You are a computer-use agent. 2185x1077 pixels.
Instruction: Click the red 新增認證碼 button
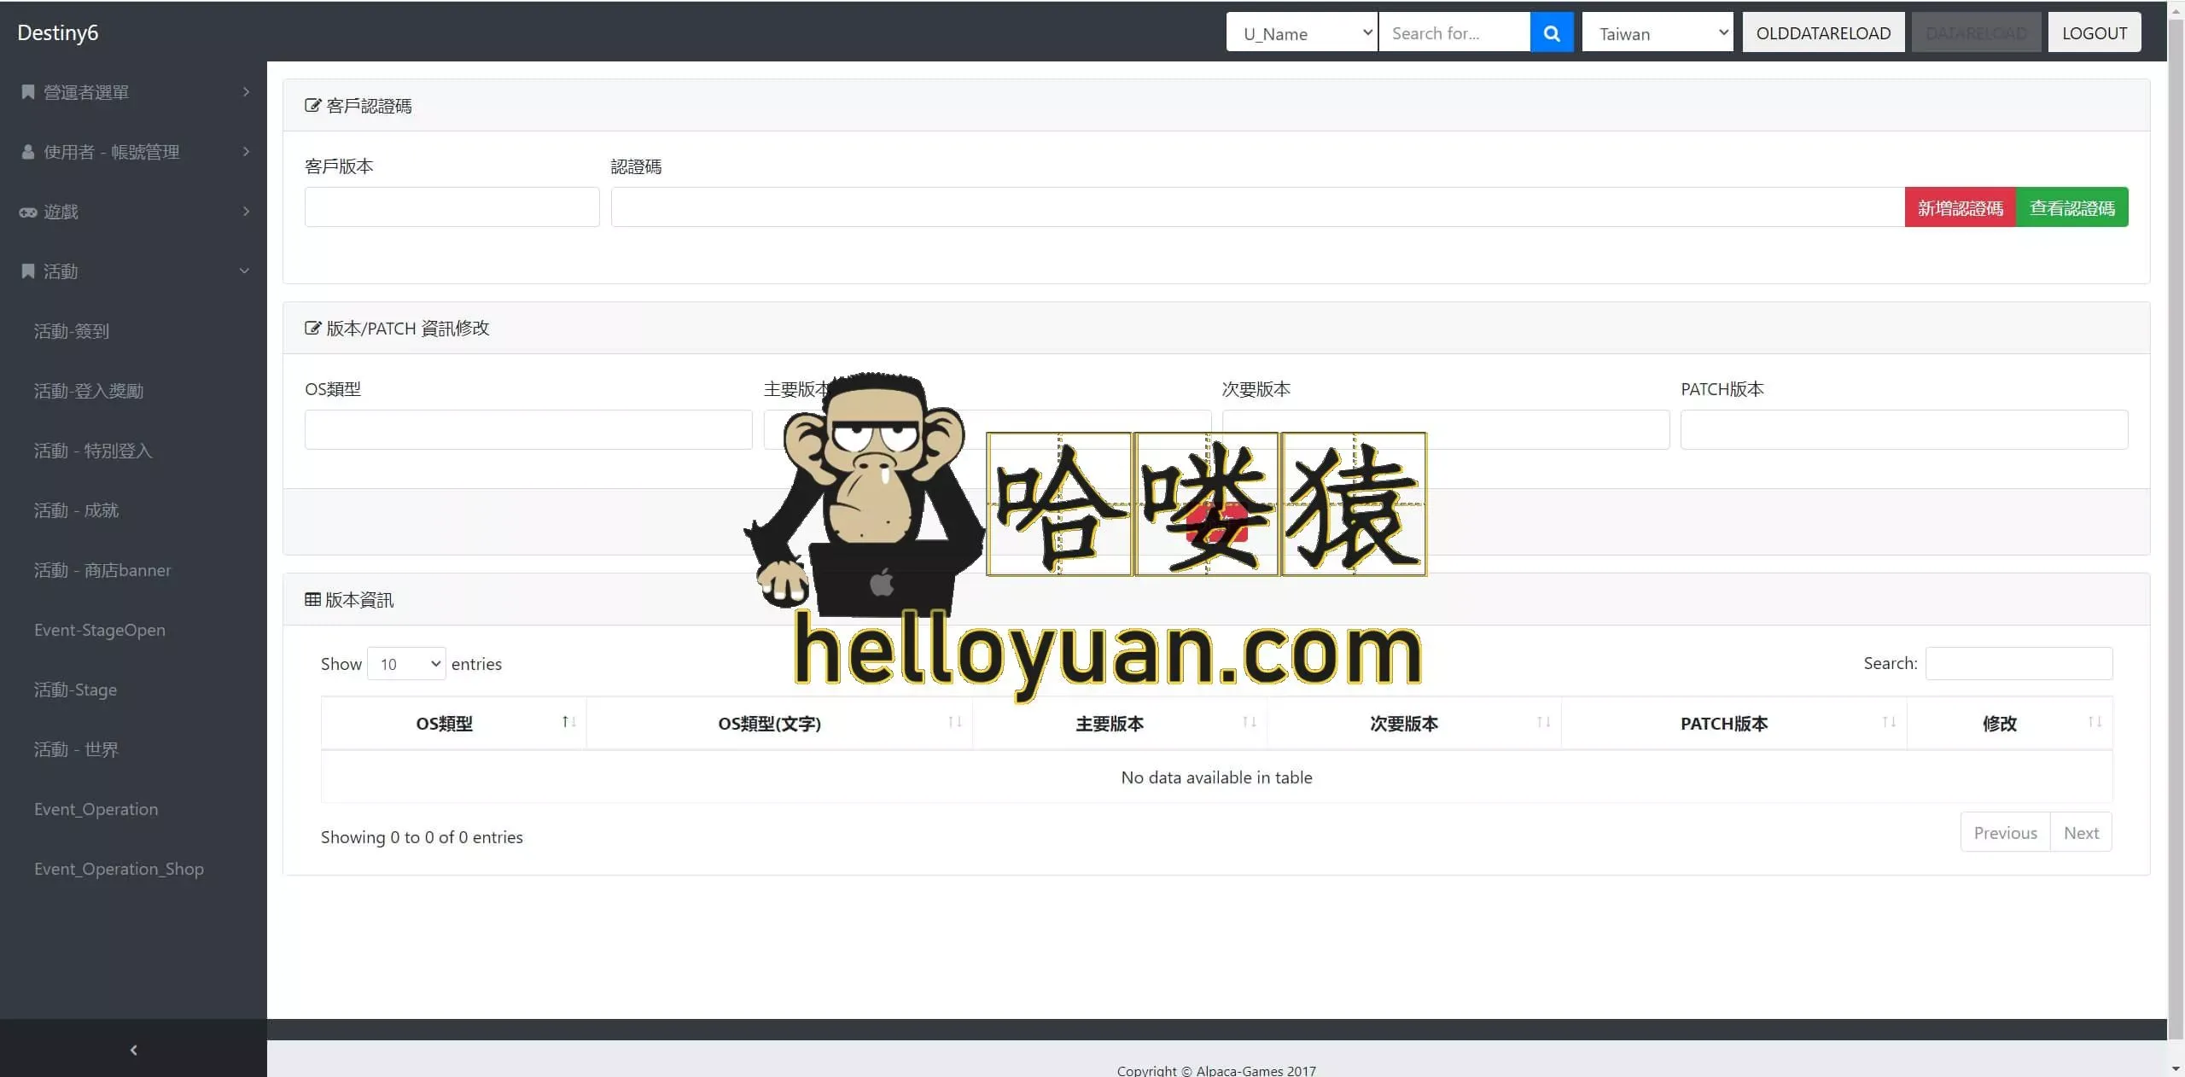pyautogui.click(x=1961, y=207)
